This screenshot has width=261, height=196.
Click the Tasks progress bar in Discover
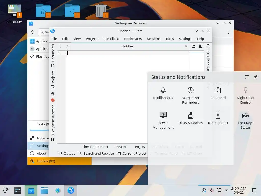pos(39,130)
